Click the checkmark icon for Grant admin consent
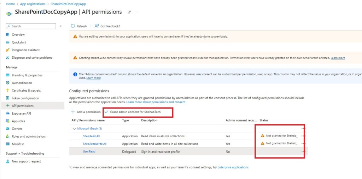362x179 pixels. (106, 112)
